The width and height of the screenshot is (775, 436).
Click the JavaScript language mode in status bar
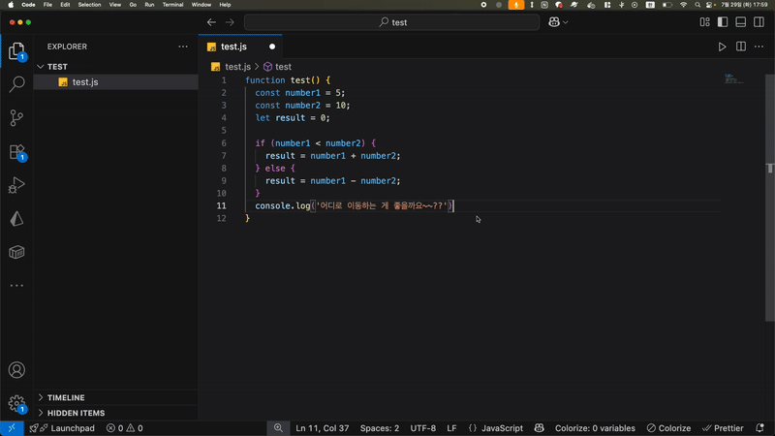502,428
